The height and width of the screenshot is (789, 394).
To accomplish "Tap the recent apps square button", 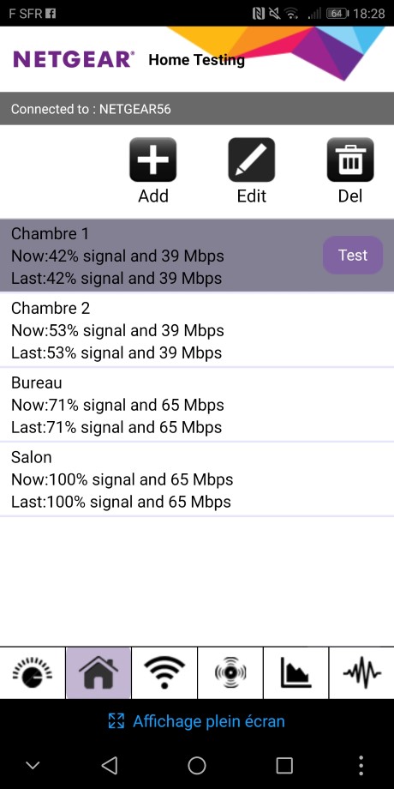I will (284, 765).
